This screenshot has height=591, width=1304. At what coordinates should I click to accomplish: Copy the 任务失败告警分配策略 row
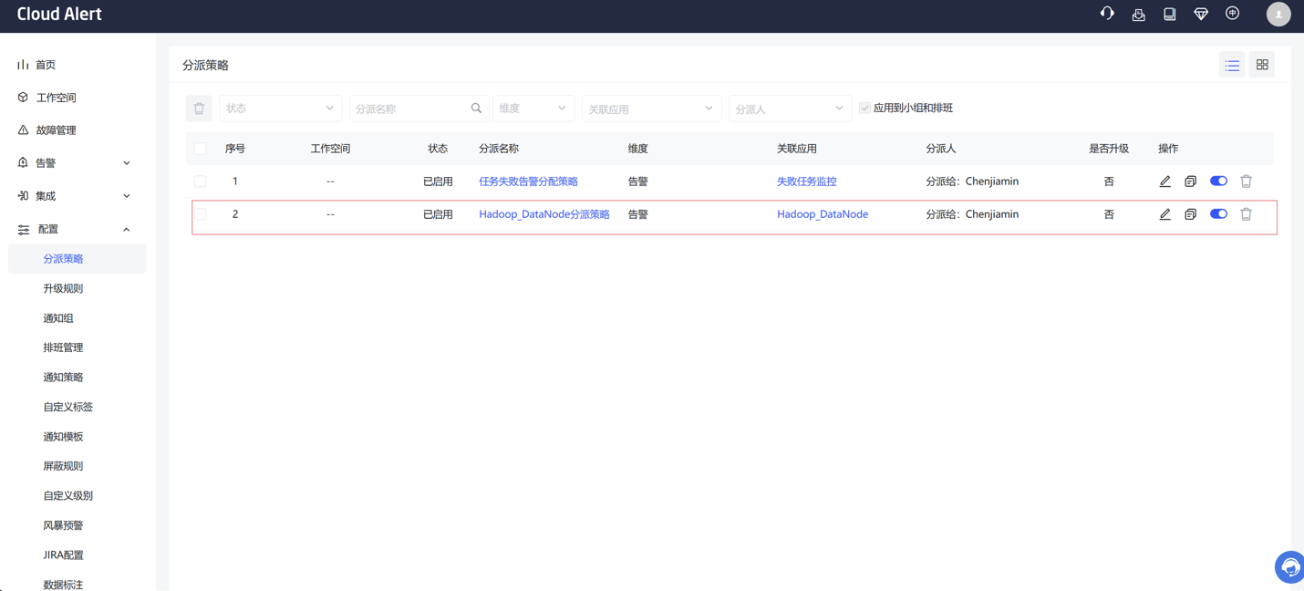(x=1191, y=181)
